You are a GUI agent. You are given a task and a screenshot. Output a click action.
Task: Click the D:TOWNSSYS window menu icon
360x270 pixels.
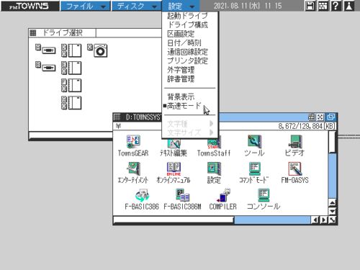click(117, 117)
